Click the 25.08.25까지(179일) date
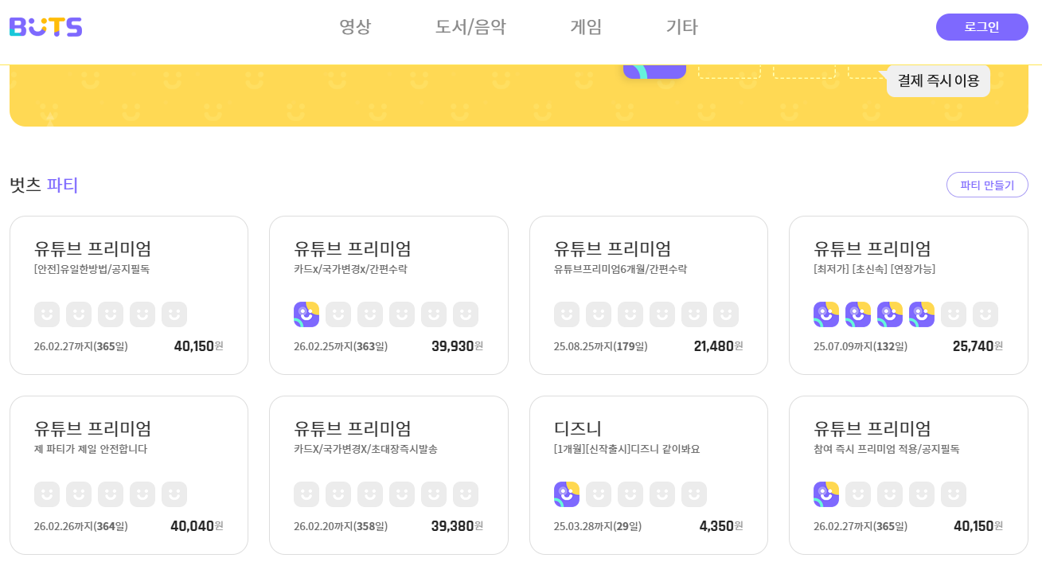This screenshot has width=1042, height=562. point(601,346)
